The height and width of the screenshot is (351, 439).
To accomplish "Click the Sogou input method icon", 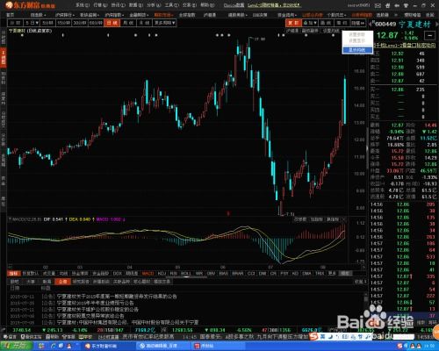I will point(313,337).
